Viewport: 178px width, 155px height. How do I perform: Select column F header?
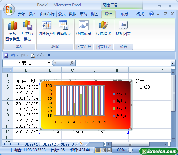click(139, 70)
